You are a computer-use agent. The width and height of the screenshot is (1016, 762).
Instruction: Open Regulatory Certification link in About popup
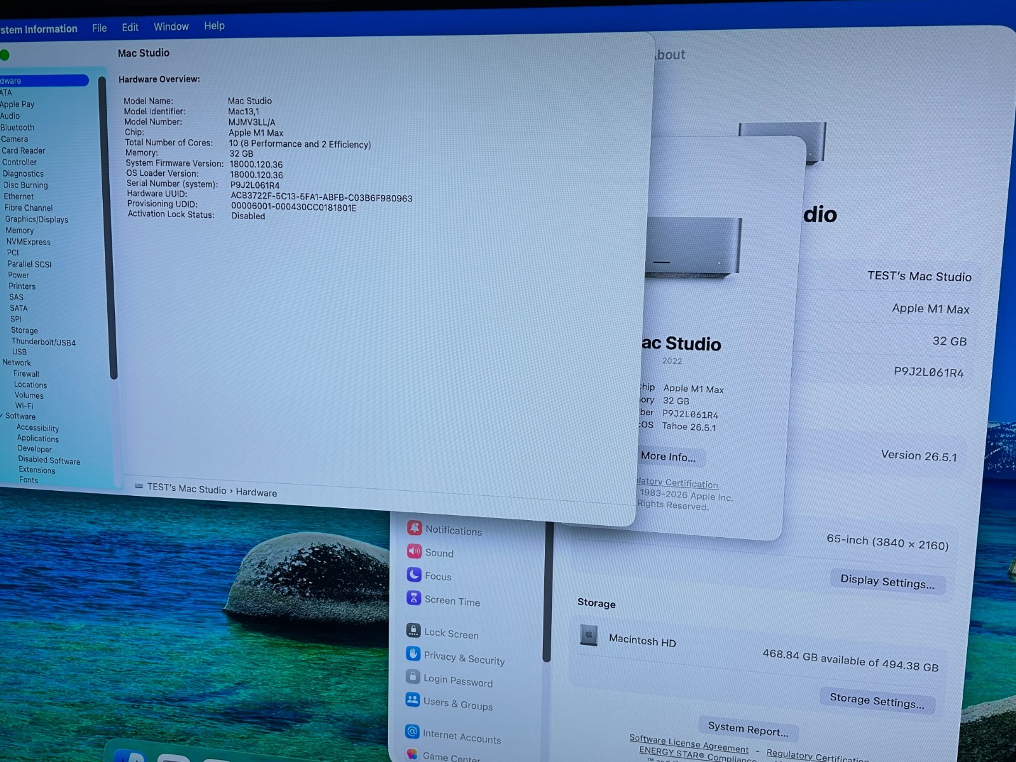pyautogui.click(x=677, y=483)
